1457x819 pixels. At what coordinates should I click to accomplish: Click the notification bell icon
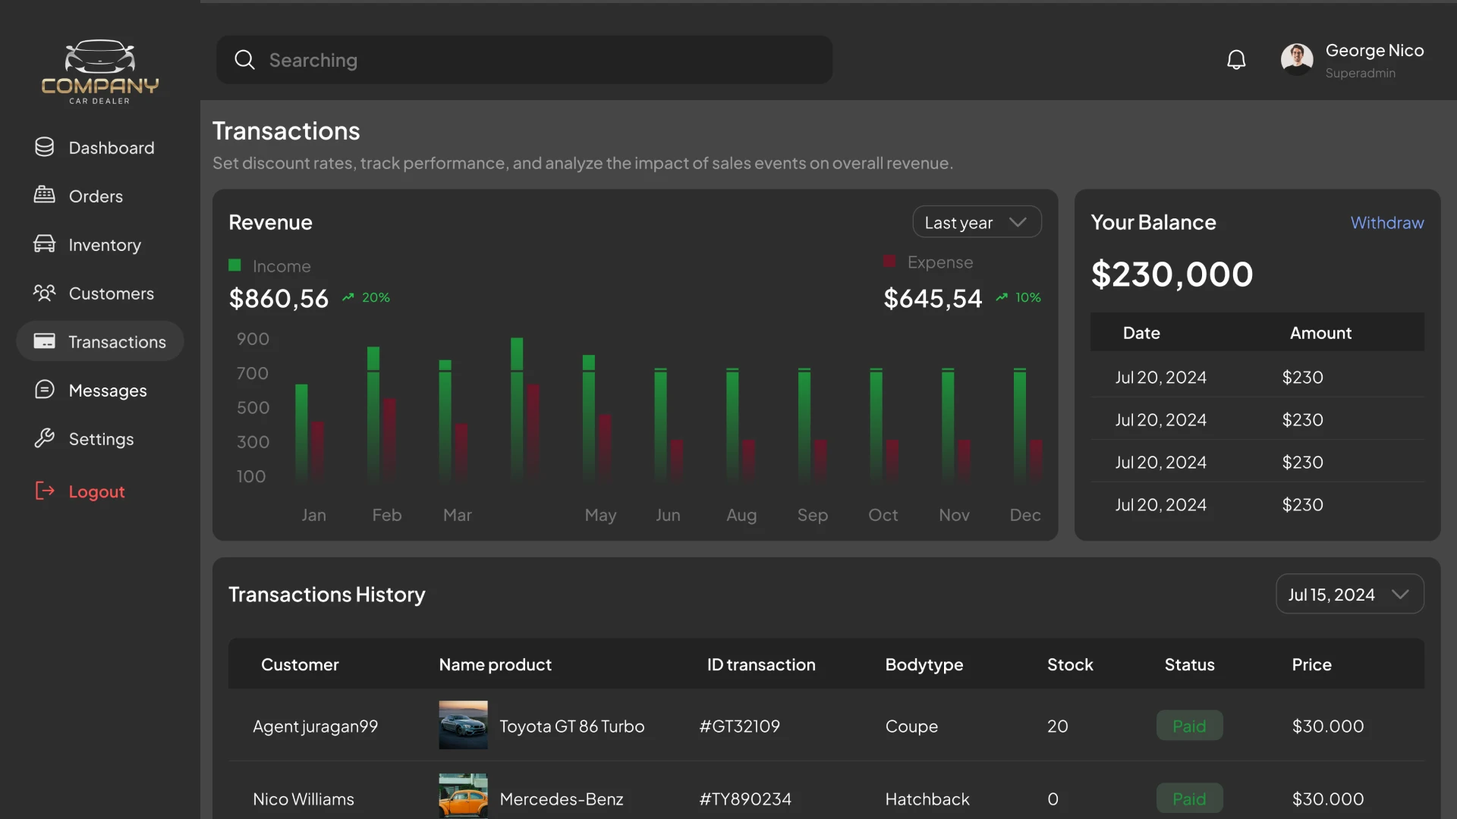coord(1237,59)
